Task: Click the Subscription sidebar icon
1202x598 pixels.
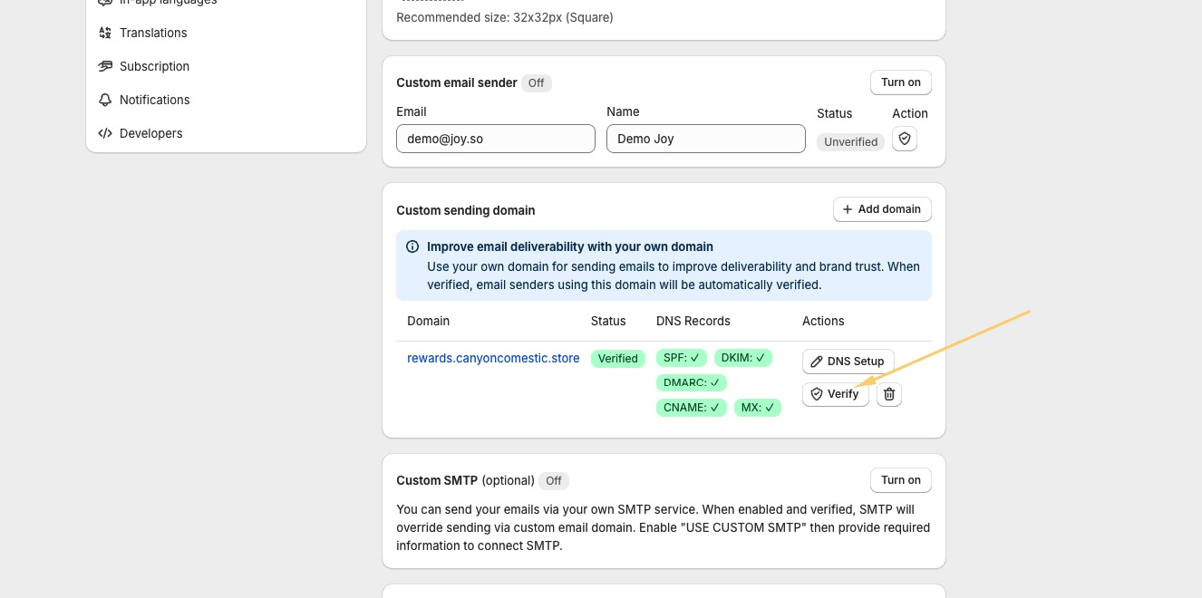Action: tap(105, 66)
